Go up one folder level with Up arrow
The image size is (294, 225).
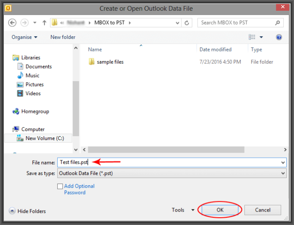pos(44,23)
